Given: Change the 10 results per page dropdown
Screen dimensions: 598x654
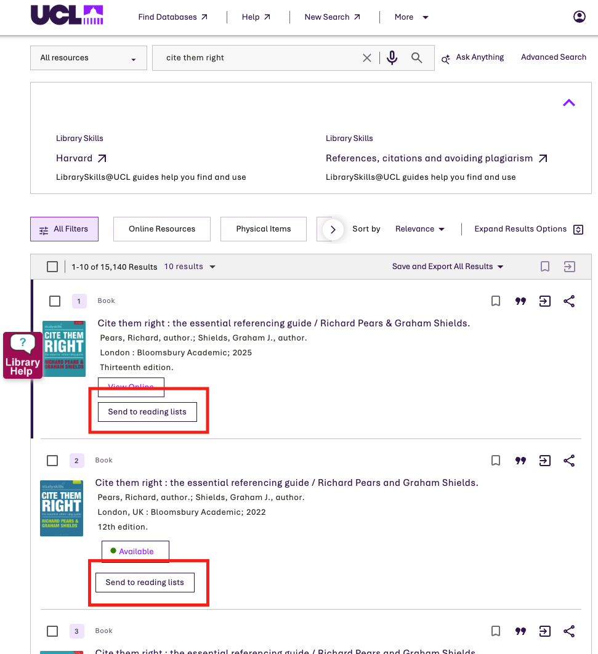Looking at the screenshot, I should coord(190,267).
